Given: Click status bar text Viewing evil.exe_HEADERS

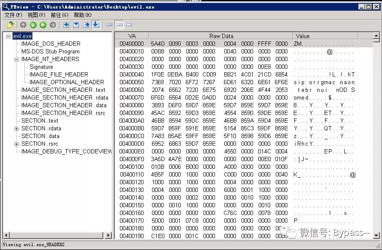Looking at the screenshot, I should pos(34,244).
